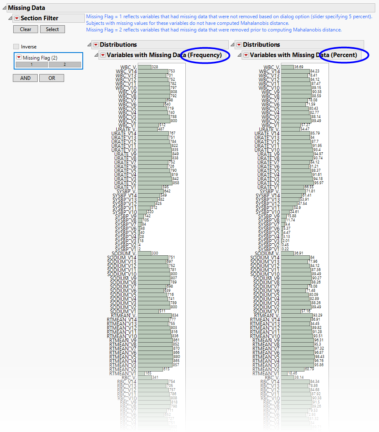379x432 pixels.
Task: Click SODIUM_V10 label in Frequency chart
Action: click(122, 274)
